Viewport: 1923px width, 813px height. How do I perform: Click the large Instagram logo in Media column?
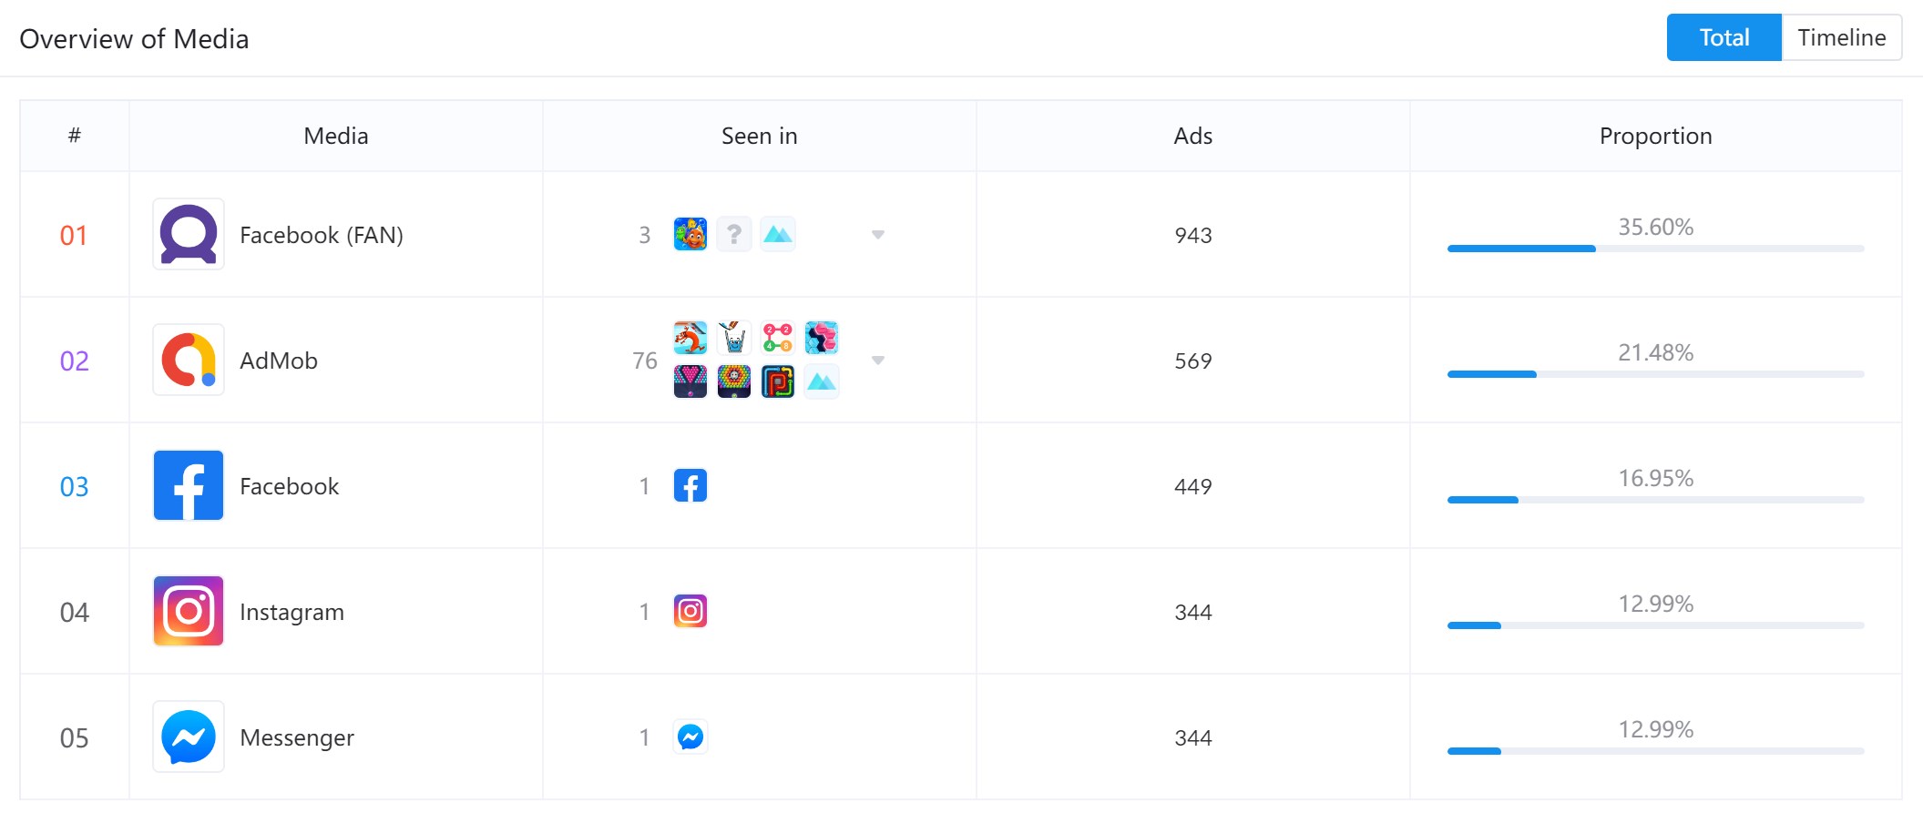tap(189, 612)
